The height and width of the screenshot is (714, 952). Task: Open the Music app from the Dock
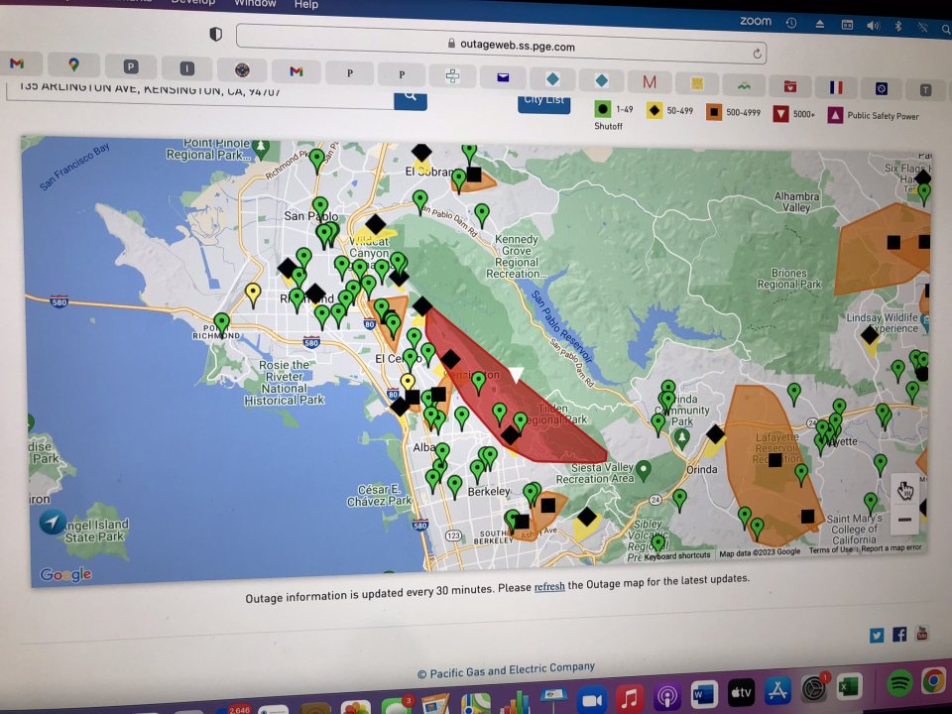coord(631,697)
